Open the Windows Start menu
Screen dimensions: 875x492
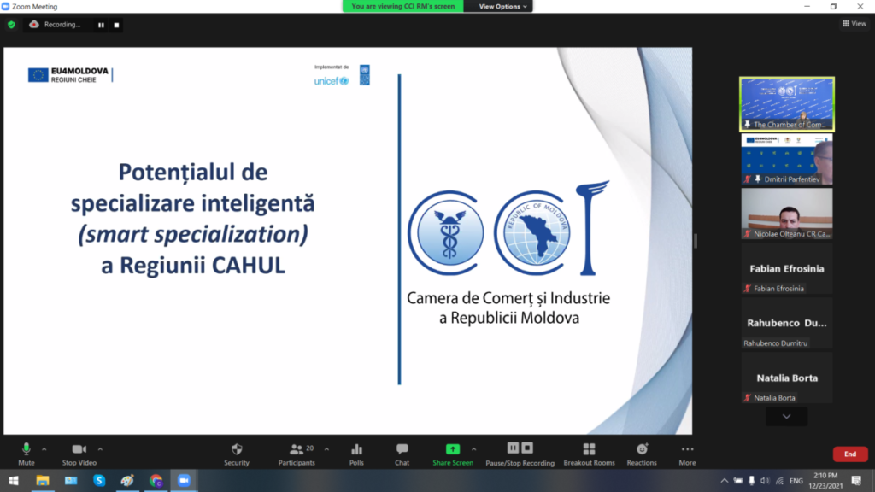coord(14,480)
